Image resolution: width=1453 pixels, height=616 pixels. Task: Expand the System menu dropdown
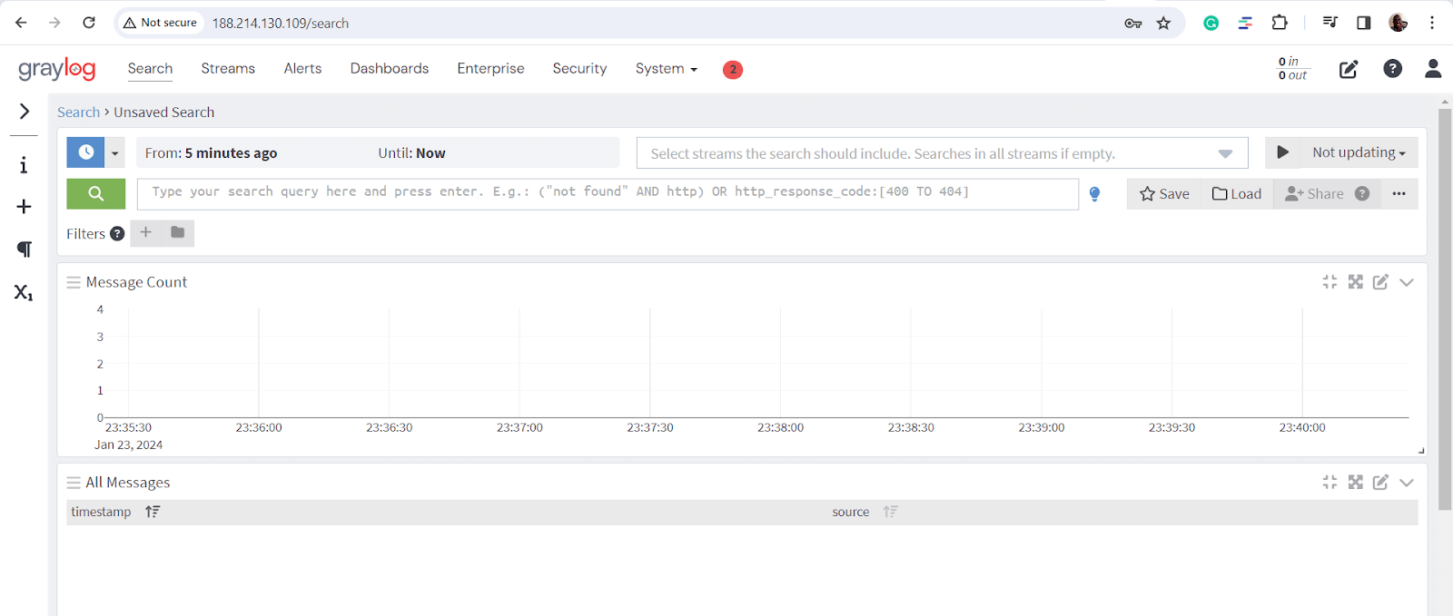(666, 69)
